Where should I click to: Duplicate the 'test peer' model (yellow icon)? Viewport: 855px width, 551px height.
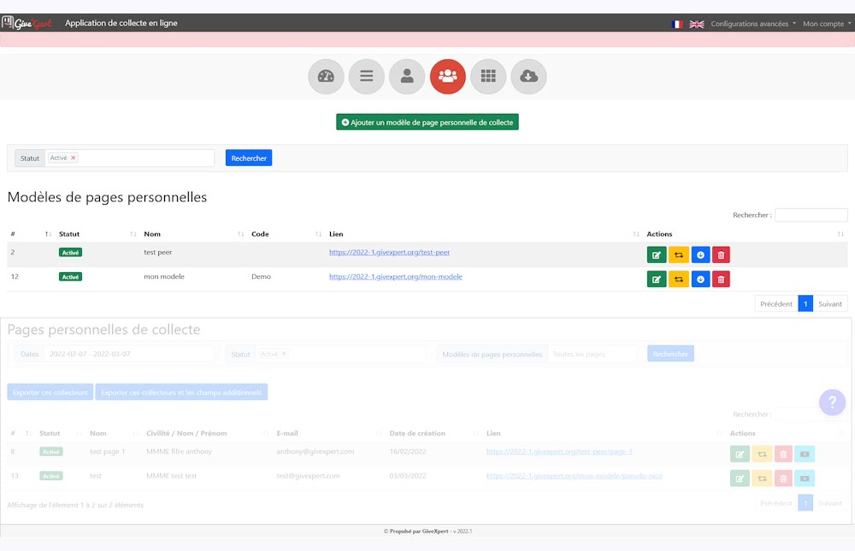point(679,255)
